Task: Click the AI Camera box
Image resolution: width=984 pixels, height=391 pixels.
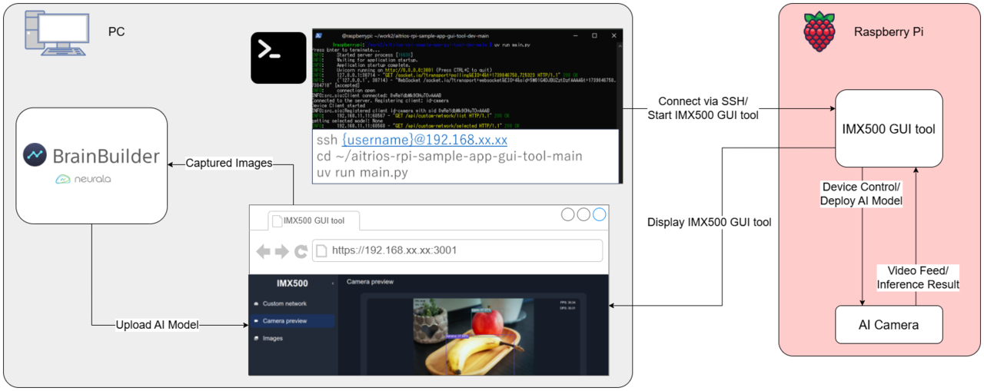Action: click(888, 325)
